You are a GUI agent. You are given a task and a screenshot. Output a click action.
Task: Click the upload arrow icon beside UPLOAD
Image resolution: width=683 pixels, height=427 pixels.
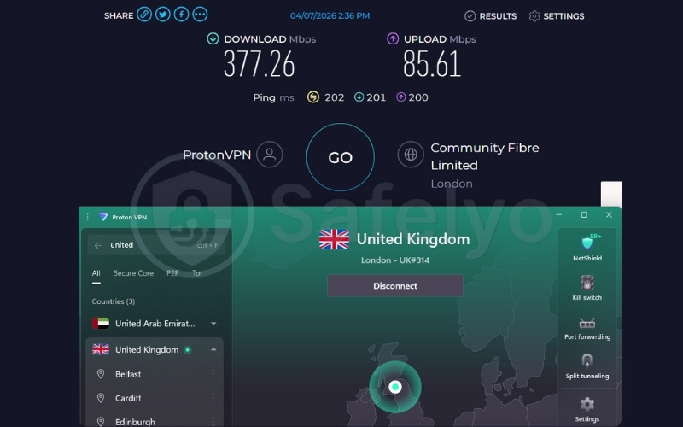393,38
